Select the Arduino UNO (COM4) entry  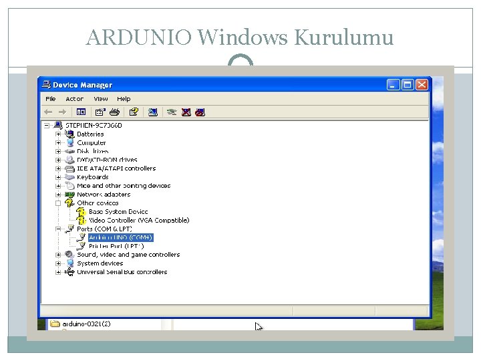tap(120, 237)
